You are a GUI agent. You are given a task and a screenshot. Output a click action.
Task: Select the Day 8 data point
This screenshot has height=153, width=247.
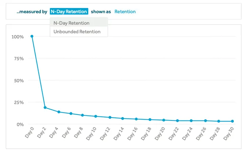pos(82,115)
